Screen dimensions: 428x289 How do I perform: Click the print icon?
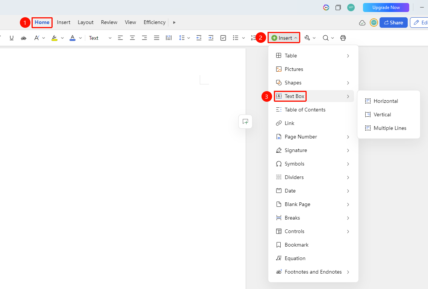click(x=343, y=38)
